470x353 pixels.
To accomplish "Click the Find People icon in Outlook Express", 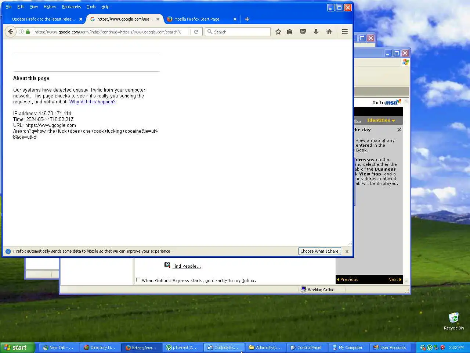I will click(167, 265).
